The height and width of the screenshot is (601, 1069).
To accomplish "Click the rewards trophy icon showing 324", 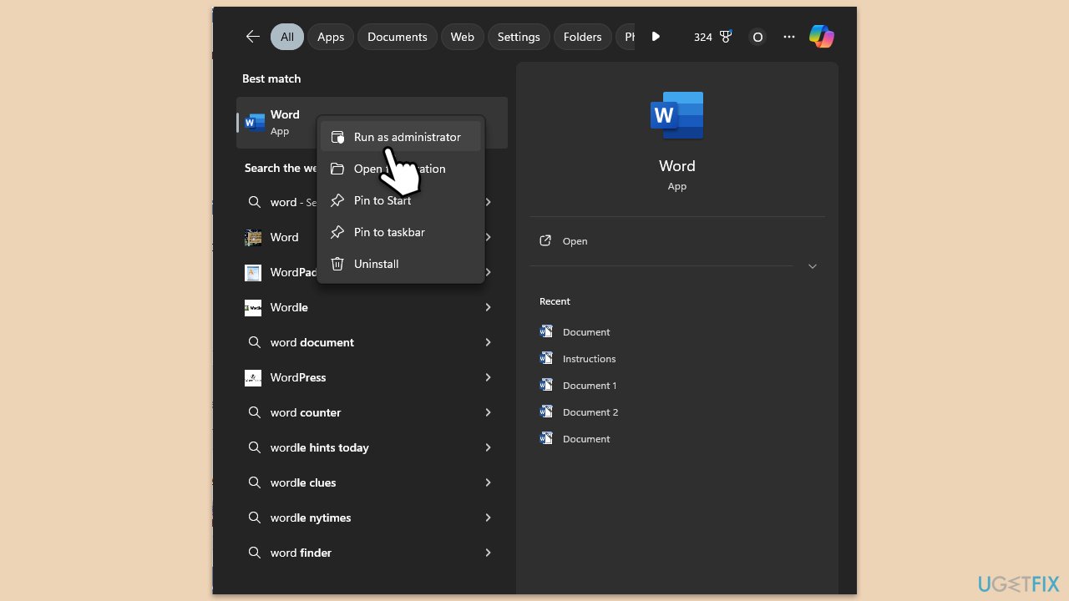I will coord(725,37).
